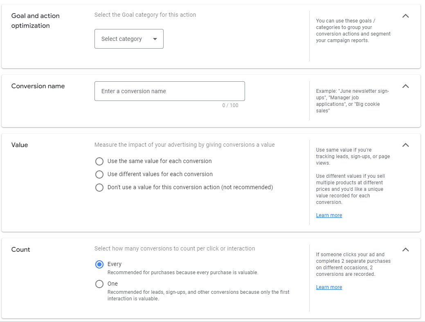
Task: Click the Enter a conversion name field
Action: click(x=170, y=91)
